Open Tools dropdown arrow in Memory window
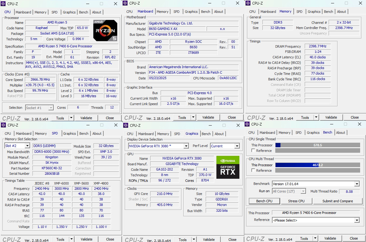This screenshot has height=242, width=366. point(316,117)
